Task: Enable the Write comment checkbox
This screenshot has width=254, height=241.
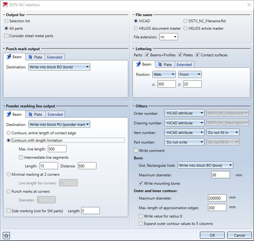Action: [x=136, y=150]
